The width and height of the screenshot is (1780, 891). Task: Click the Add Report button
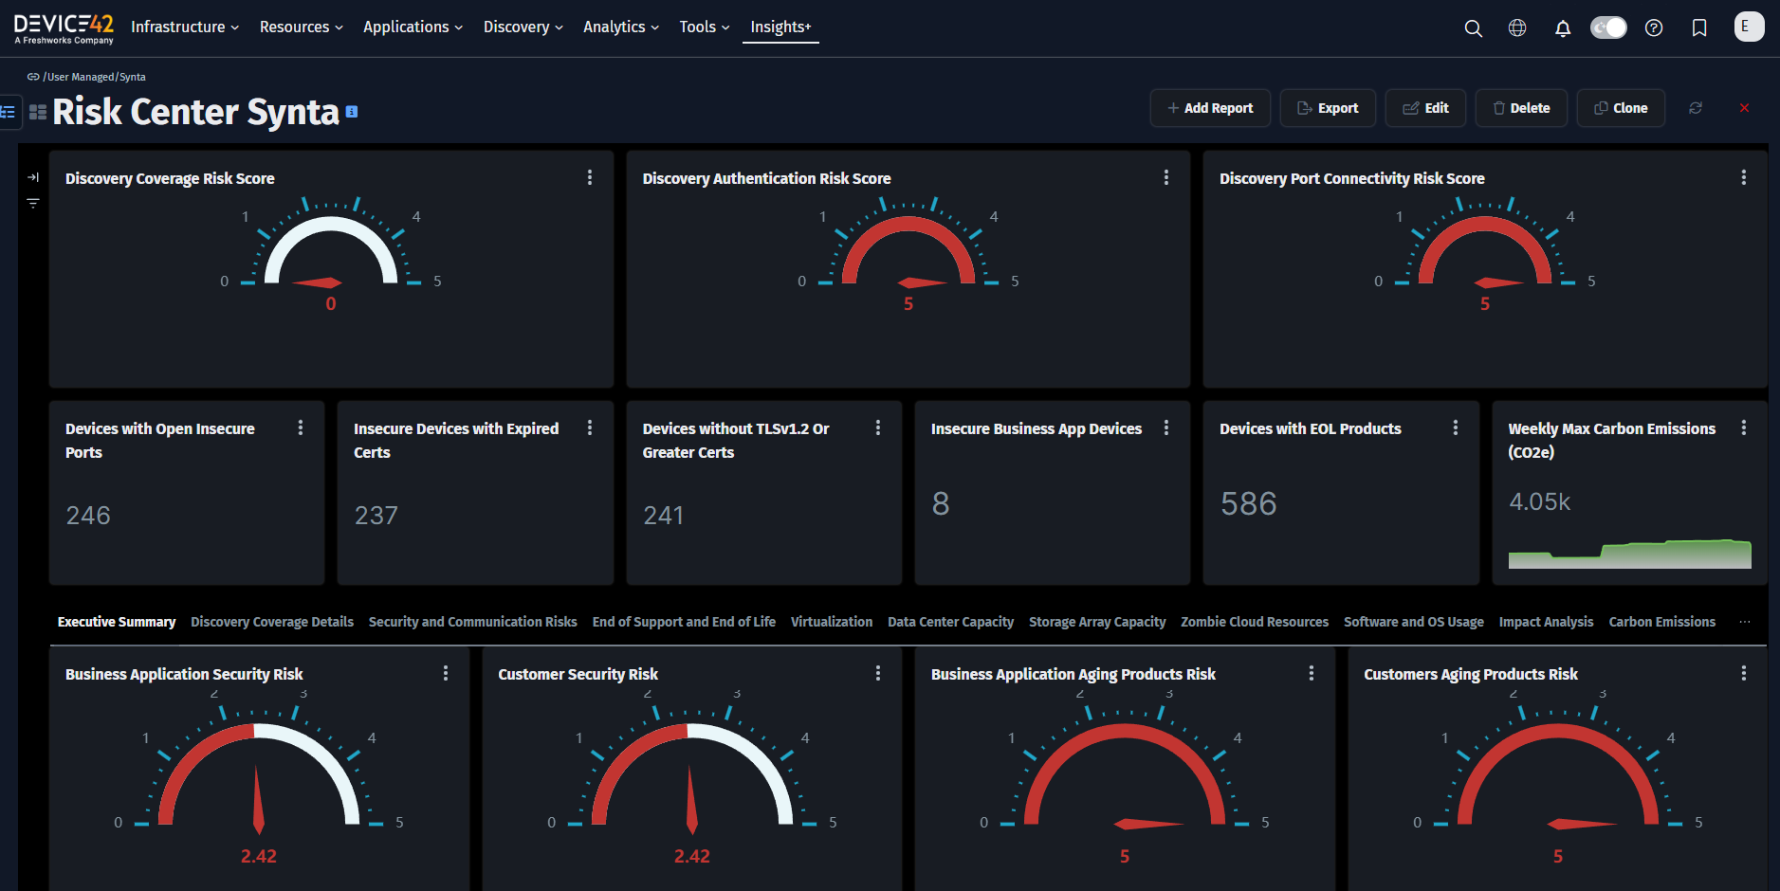tap(1210, 108)
